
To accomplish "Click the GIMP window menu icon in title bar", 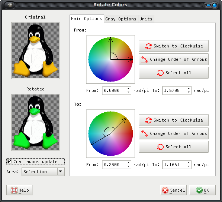I will pos(10,5).
